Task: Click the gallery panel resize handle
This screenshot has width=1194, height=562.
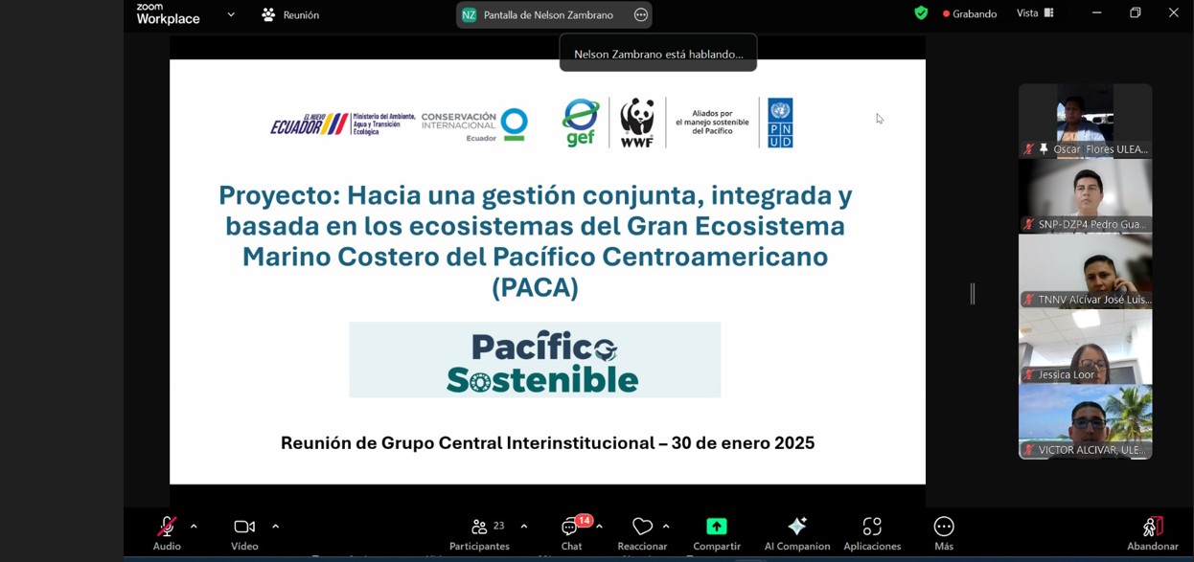Action: pos(973,294)
